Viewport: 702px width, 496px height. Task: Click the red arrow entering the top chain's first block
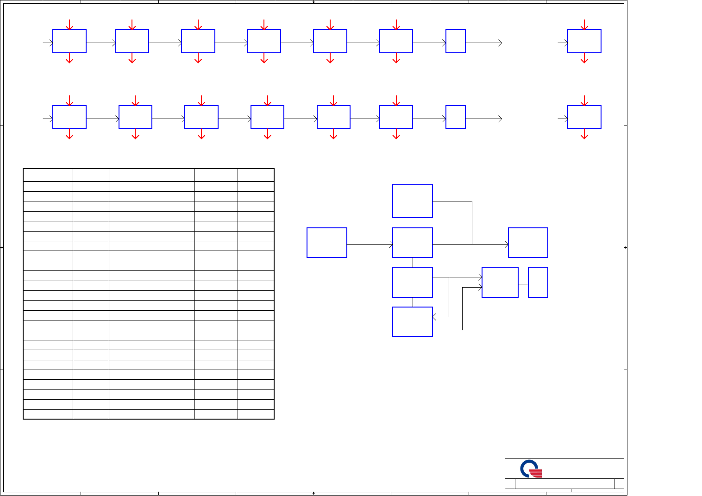pos(69,25)
